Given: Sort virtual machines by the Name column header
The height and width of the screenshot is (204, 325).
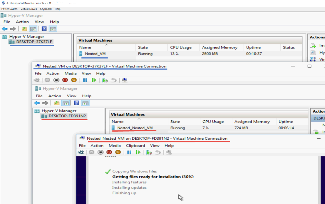Looking at the screenshot, I should point(85,47).
